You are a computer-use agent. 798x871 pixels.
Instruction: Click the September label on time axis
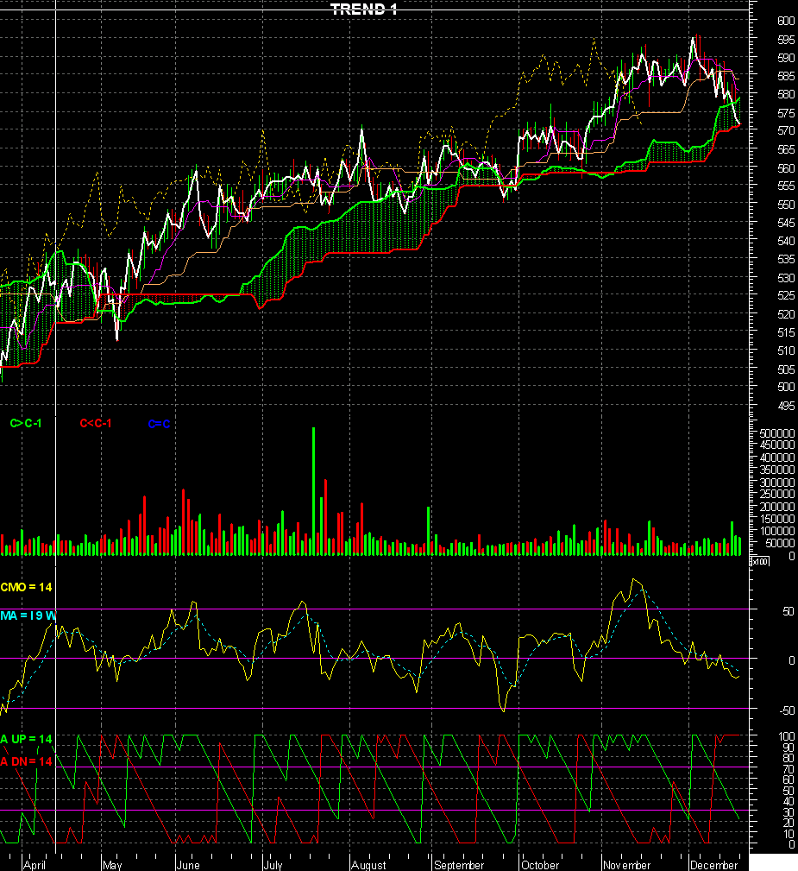click(x=459, y=865)
